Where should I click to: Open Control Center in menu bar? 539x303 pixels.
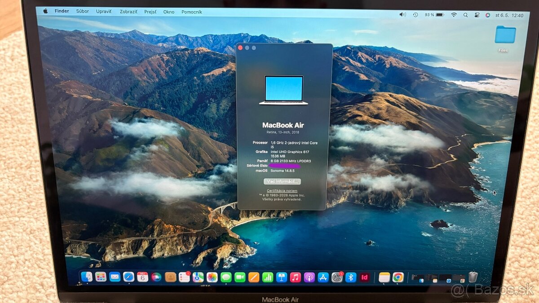[x=477, y=15]
